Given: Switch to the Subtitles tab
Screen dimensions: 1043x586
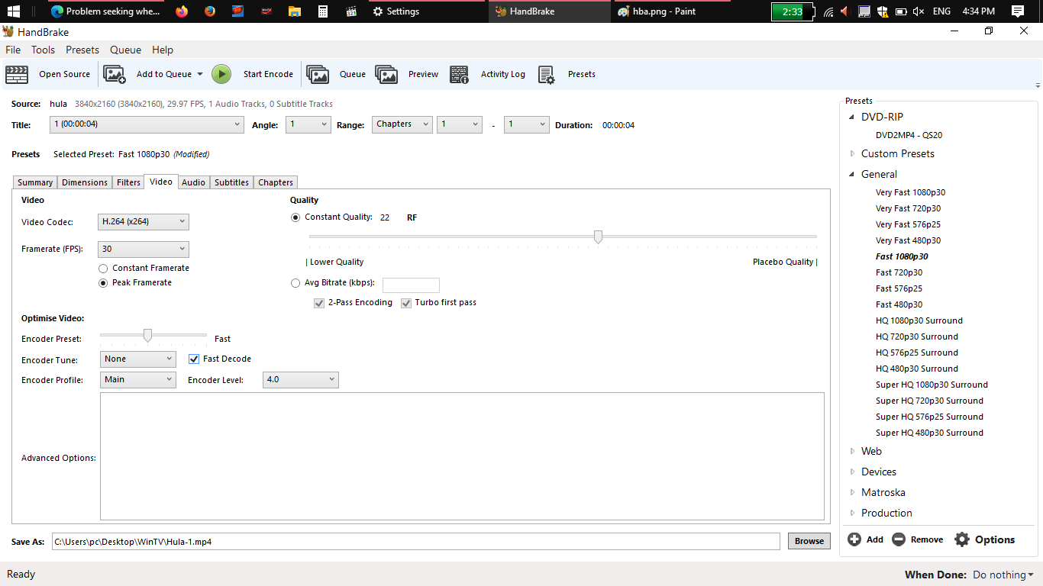Looking at the screenshot, I should [231, 182].
